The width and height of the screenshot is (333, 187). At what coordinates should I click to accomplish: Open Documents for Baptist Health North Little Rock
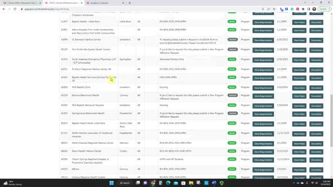coord(316,124)
